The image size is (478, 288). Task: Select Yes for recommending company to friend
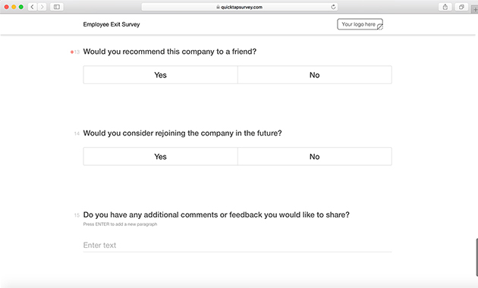[160, 75]
